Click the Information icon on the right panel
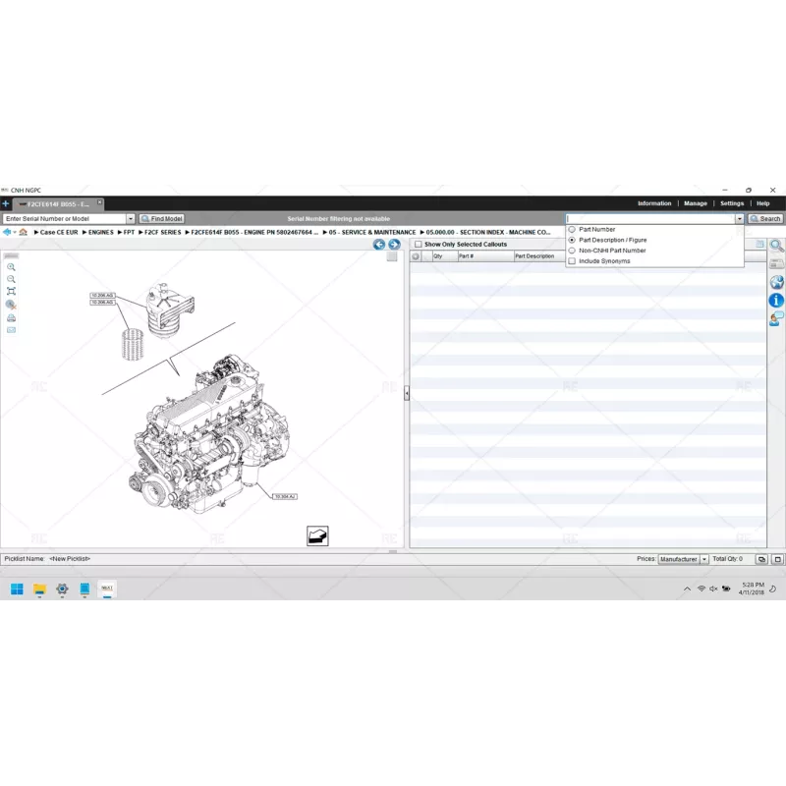This screenshot has width=786, height=786. point(776,301)
